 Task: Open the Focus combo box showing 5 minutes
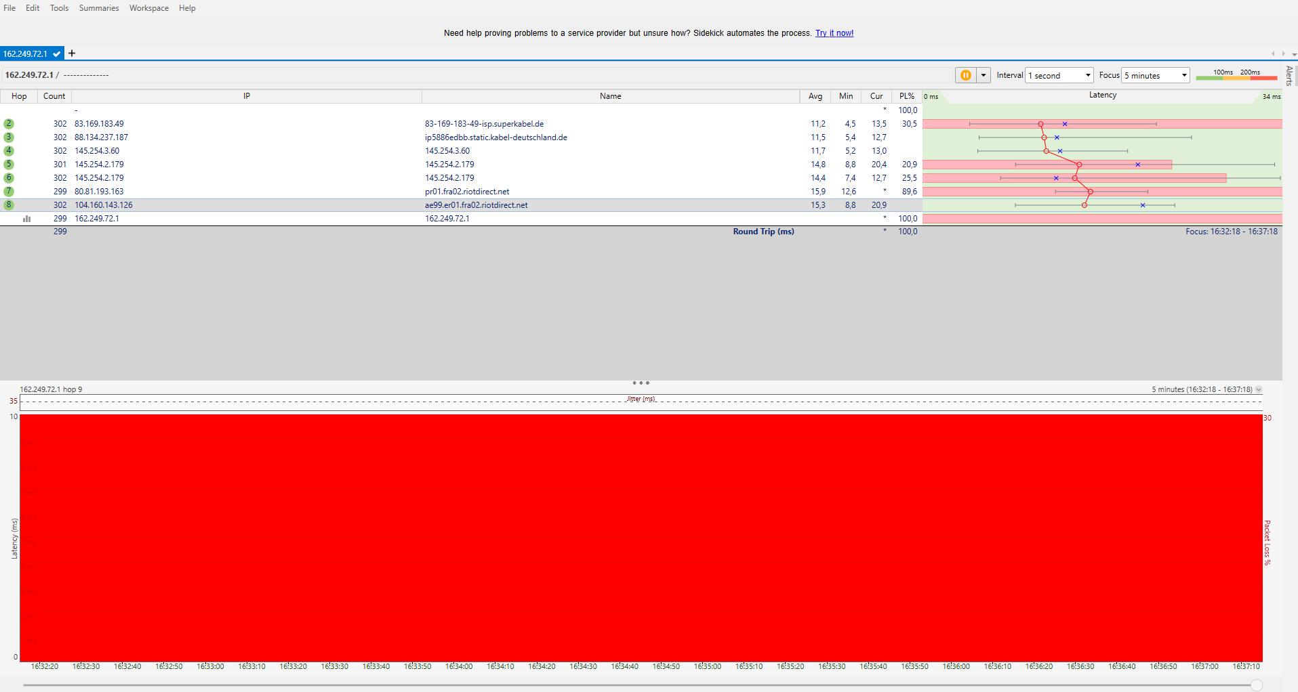[x=1156, y=75]
